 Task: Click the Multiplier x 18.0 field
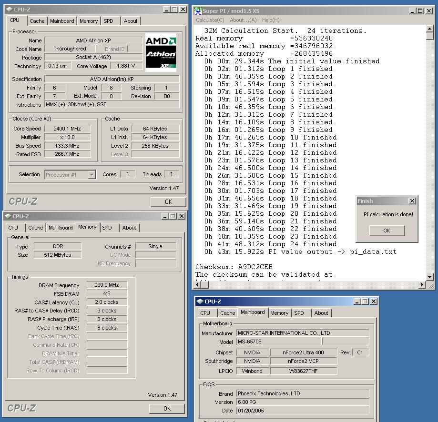pyautogui.click(x=67, y=137)
